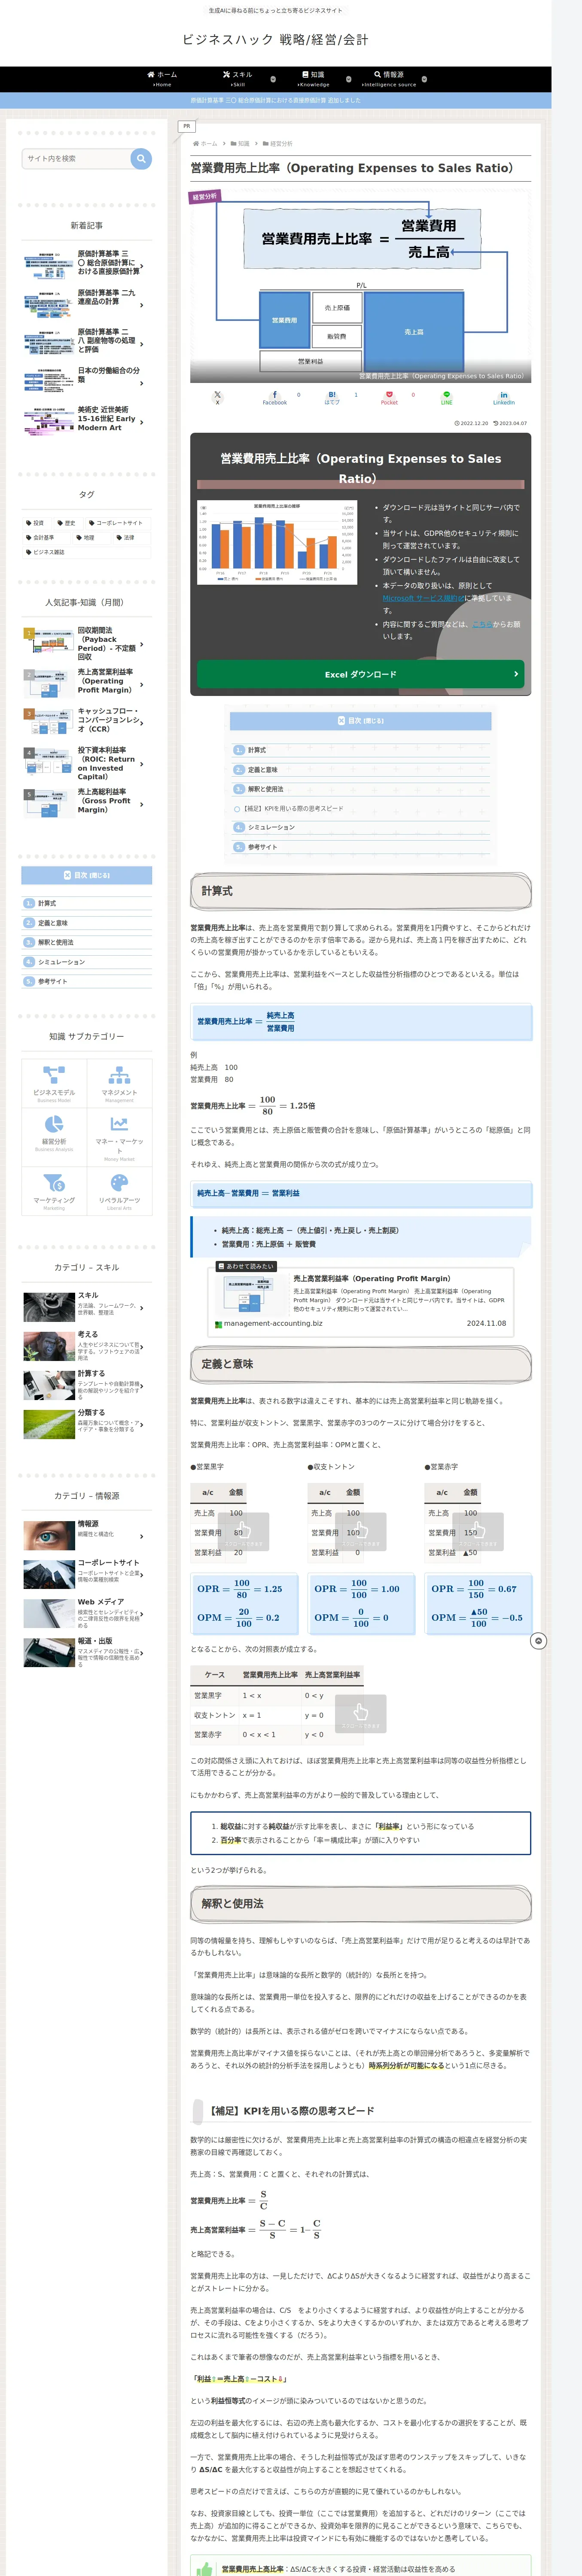582x2576 pixels.
Task: Jump to 定義と意味 in article contents
Action: [263, 770]
